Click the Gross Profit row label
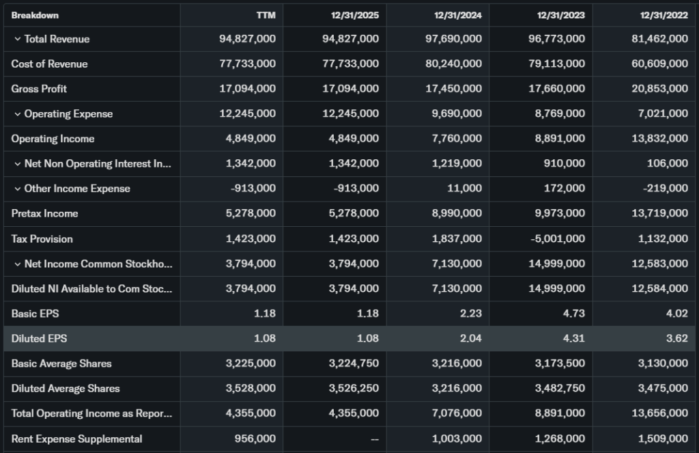 click(x=39, y=89)
